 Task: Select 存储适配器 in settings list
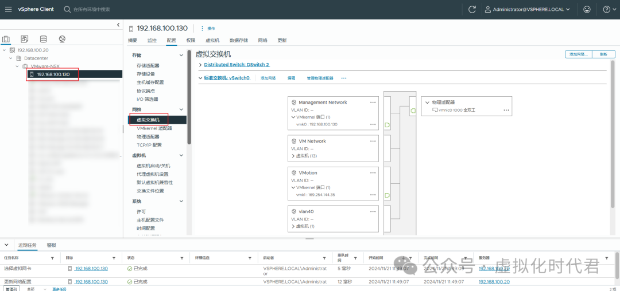tap(148, 65)
